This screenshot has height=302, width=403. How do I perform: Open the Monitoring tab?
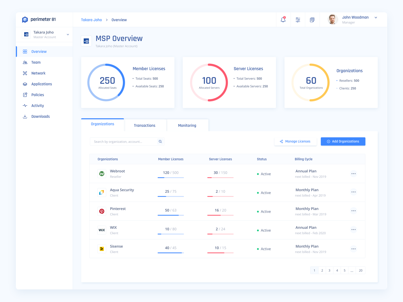(187, 125)
